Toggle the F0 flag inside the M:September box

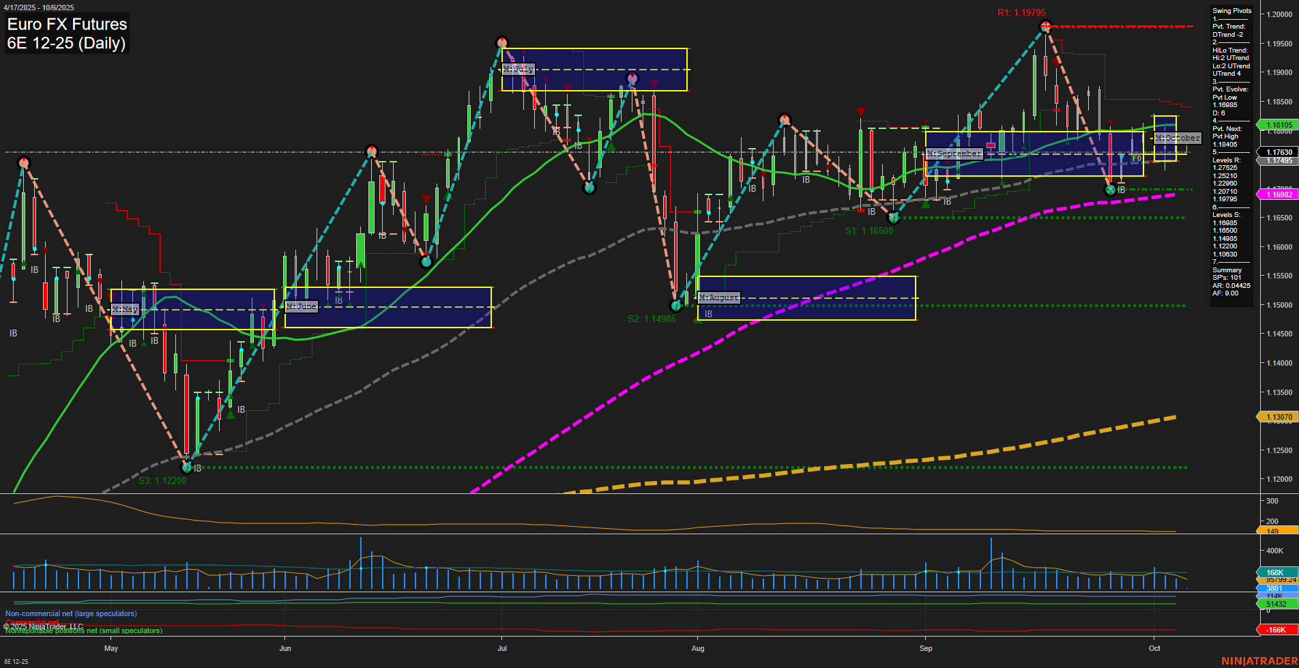(x=1135, y=158)
